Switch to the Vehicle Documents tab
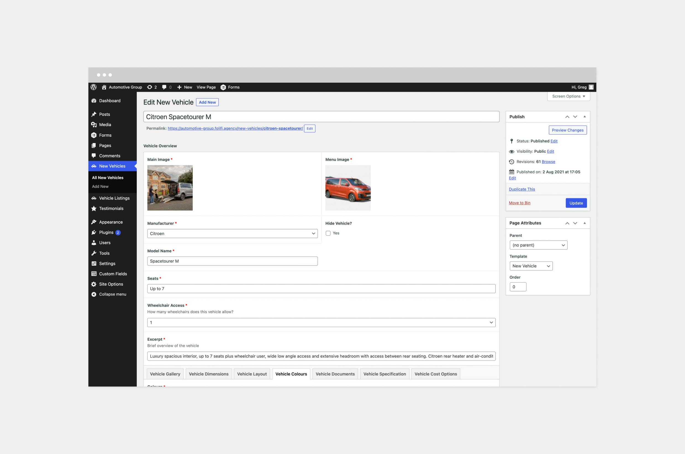Viewport: 685px width, 454px height. point(335,374)
